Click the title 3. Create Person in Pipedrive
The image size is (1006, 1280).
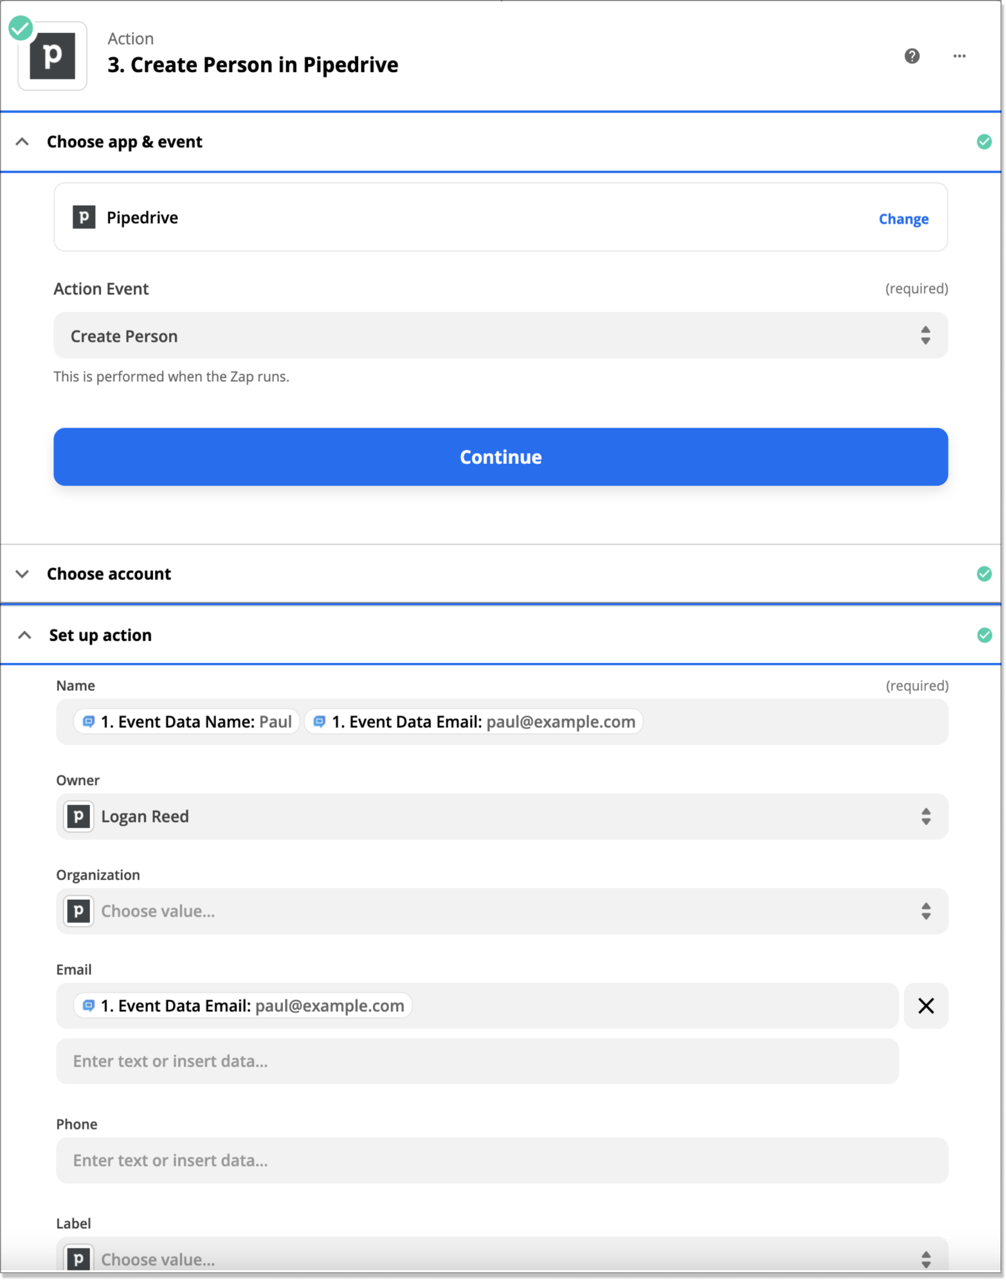tap(253, 65)
